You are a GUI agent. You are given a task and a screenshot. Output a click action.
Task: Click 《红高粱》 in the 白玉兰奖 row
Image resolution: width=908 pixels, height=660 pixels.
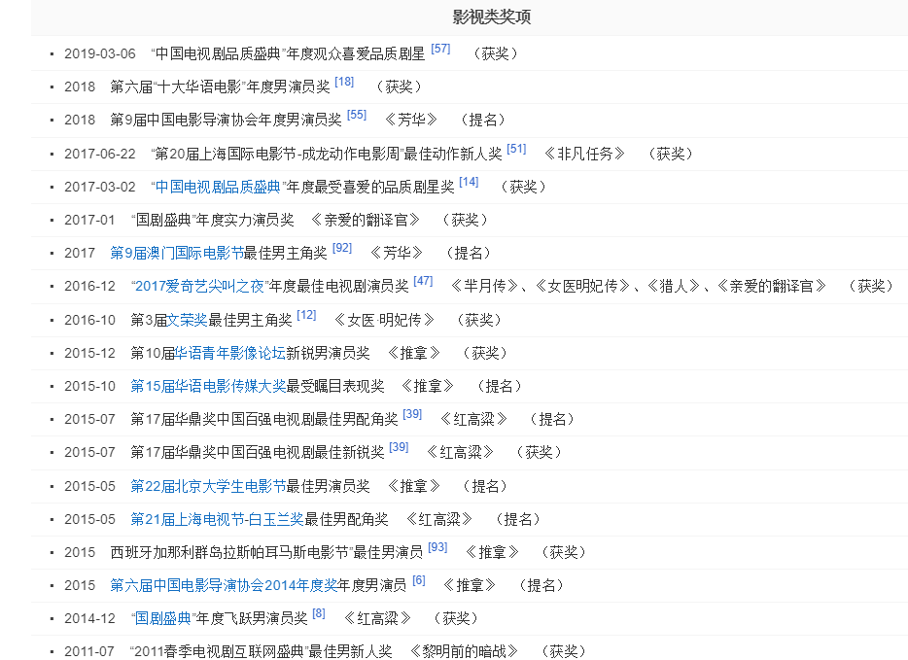(439, 519)
